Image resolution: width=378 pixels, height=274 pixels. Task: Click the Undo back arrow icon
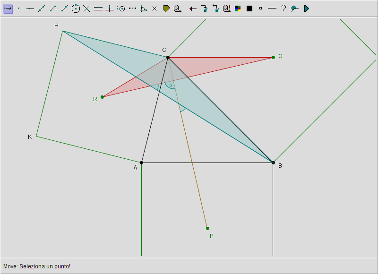pyautogui.click(x=193, y=9)
